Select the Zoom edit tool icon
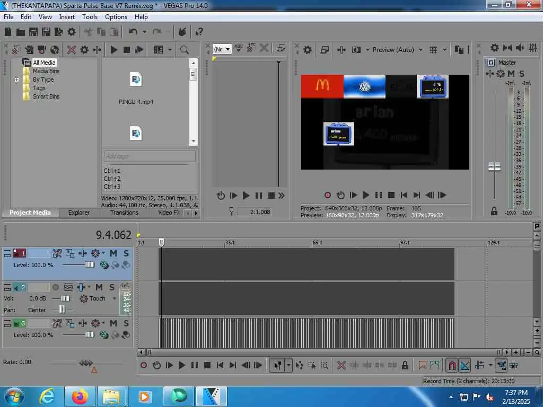This screenshot has height=407, width=543. [325, 365]
